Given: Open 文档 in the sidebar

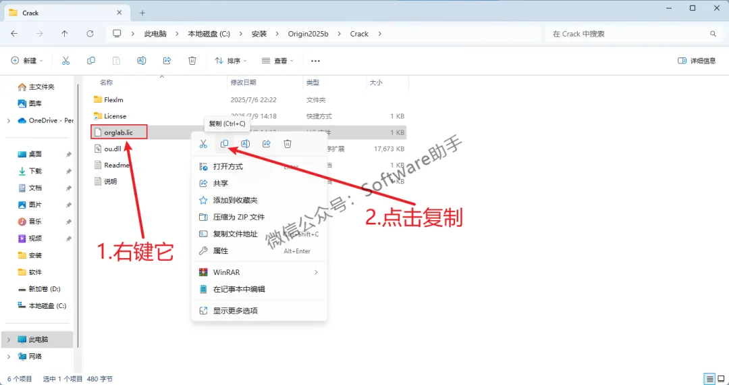Looking at the screenshot, I should click(x=36, y=188).
